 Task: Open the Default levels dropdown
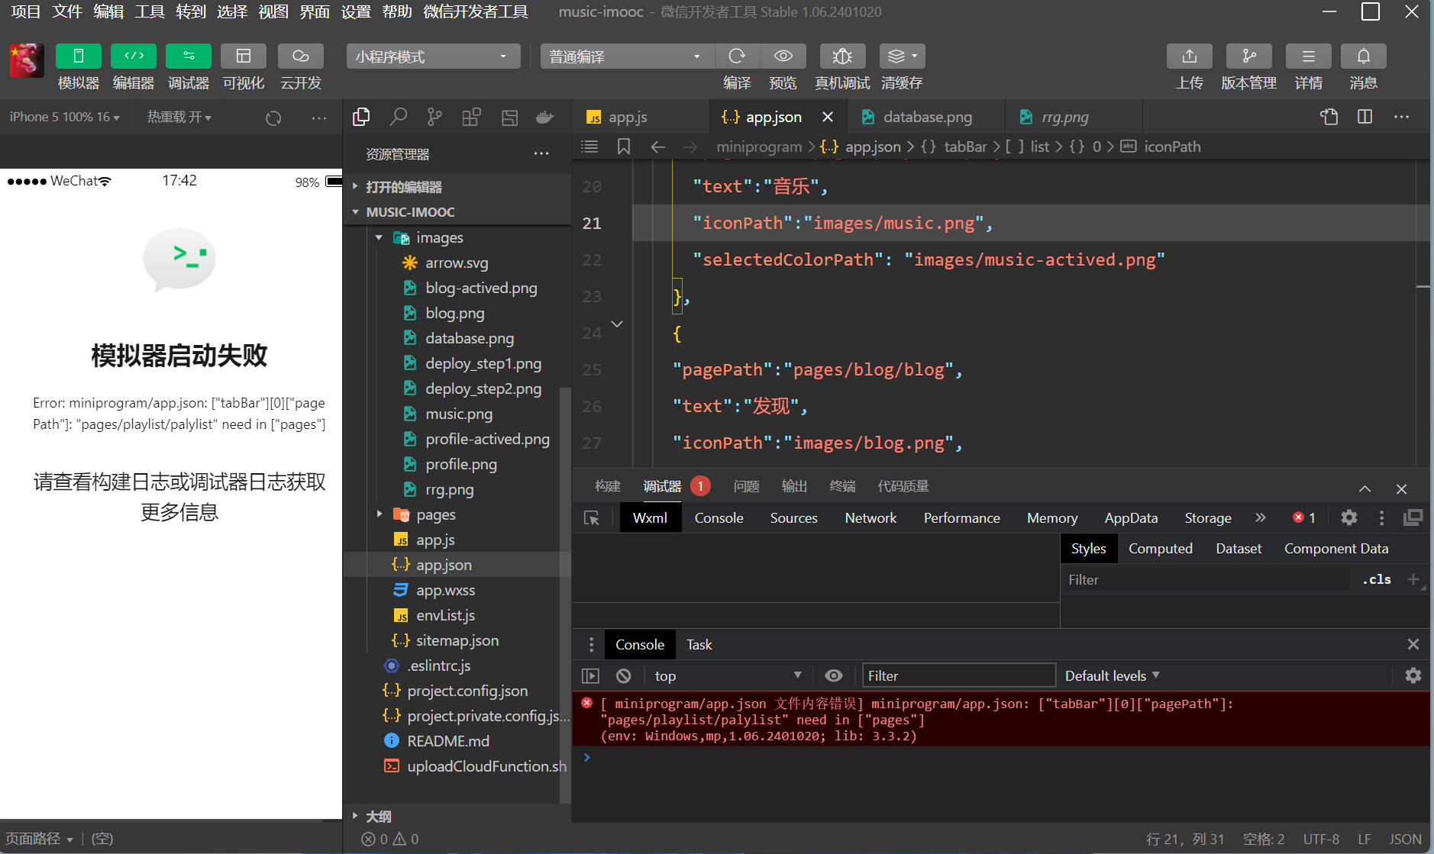[1113, 676]
